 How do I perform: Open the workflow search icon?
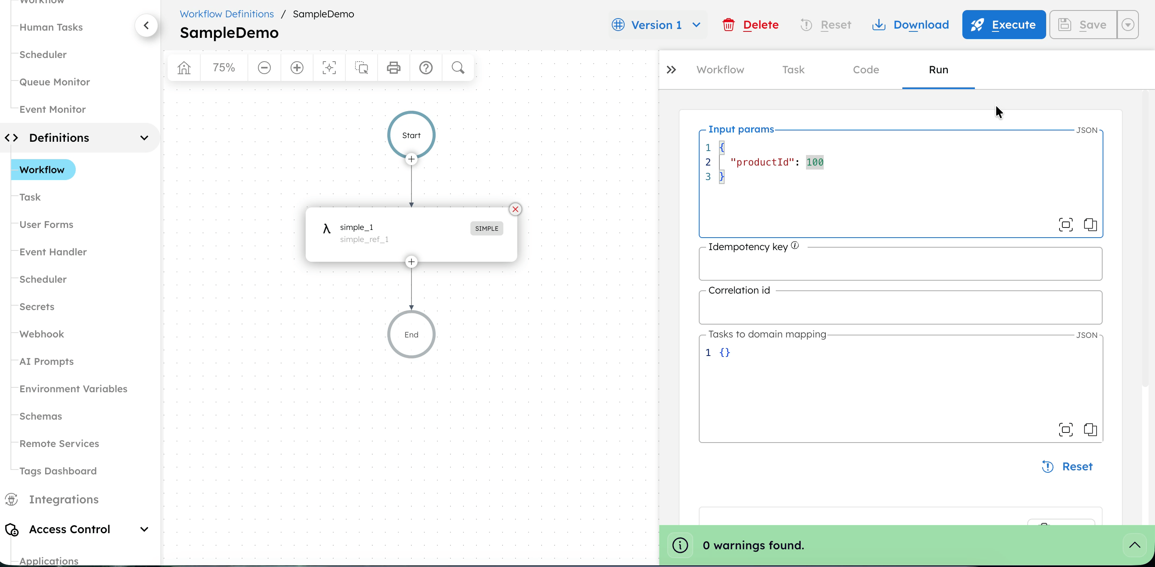(x=458, y=68)
